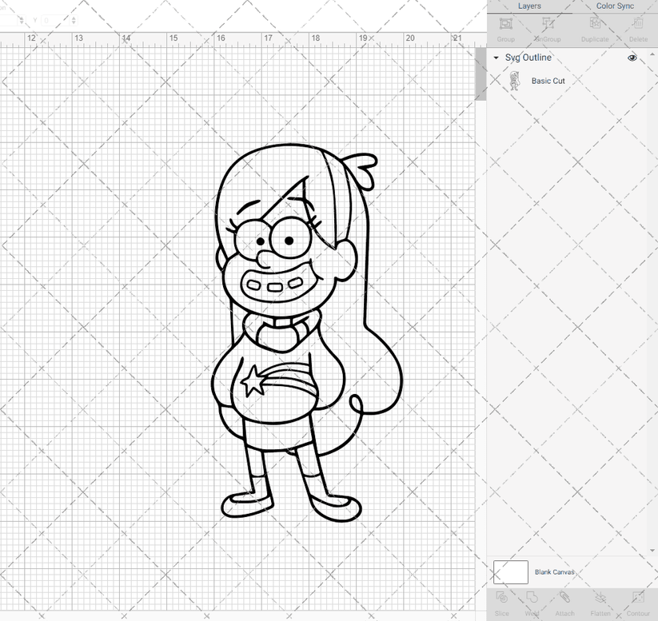Collapse the Svg Outline group
This screenshot has width=658, height=621.
[496, 58]
